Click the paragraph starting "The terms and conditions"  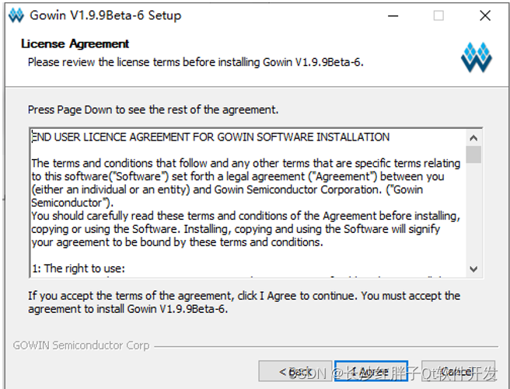click(246, 182)
